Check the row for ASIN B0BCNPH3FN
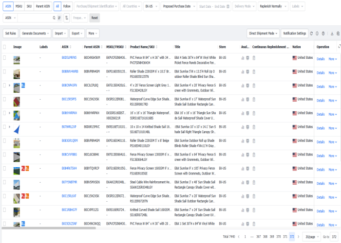Viewport: 341px width, 243px height. pyautogui.click(x=4, y=85)
